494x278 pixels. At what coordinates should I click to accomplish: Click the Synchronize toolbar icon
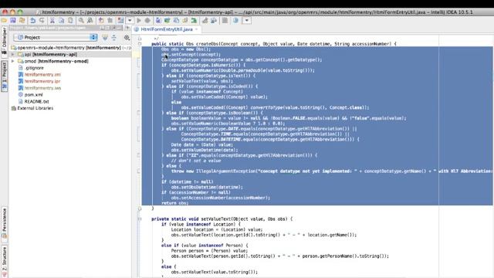point(22,21)
